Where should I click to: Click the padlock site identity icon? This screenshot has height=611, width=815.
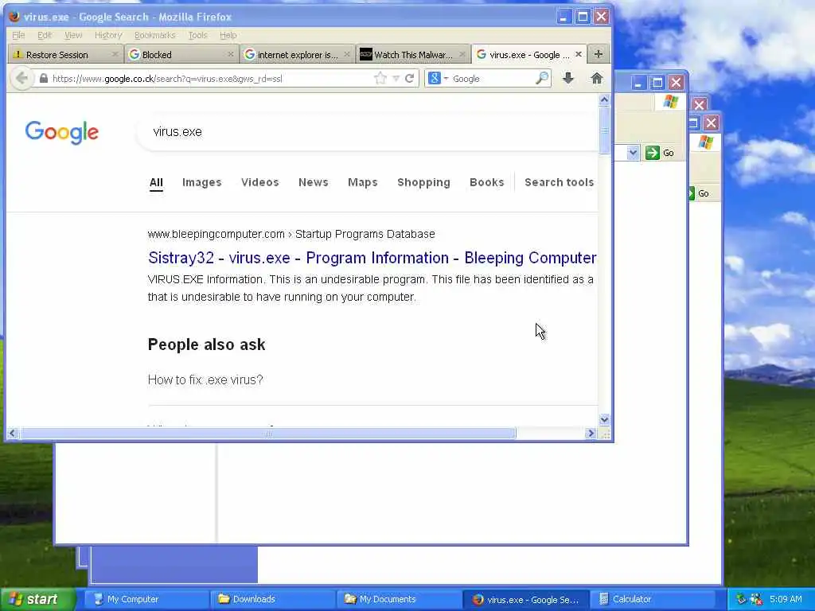pyautogui.click(x=44, y=79)
